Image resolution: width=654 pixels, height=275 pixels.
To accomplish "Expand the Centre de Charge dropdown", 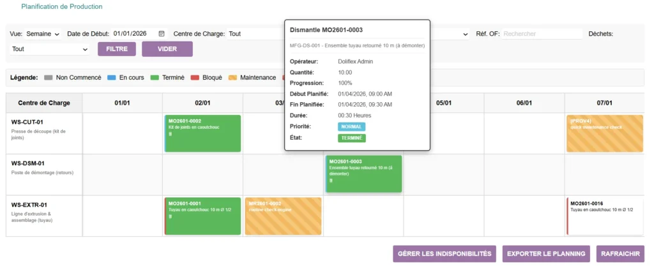I will pos(255,34).
